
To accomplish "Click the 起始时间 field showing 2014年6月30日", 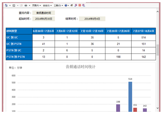I will click(x=43, y=19).
